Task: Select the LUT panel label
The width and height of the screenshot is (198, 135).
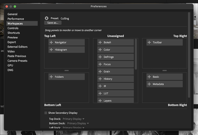Action: (106, 93)
